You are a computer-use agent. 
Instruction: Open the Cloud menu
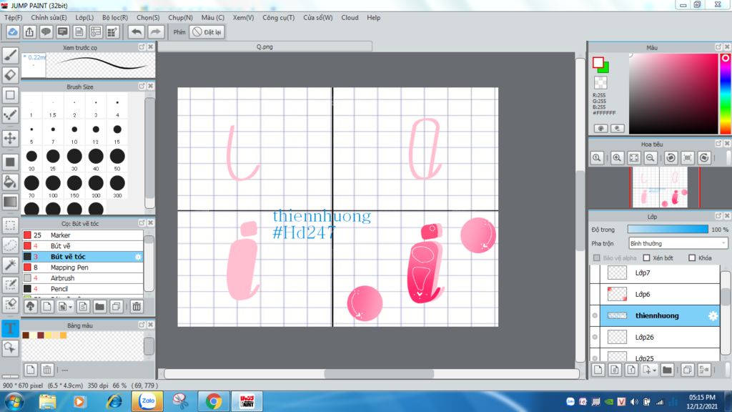tap(350, 17)
